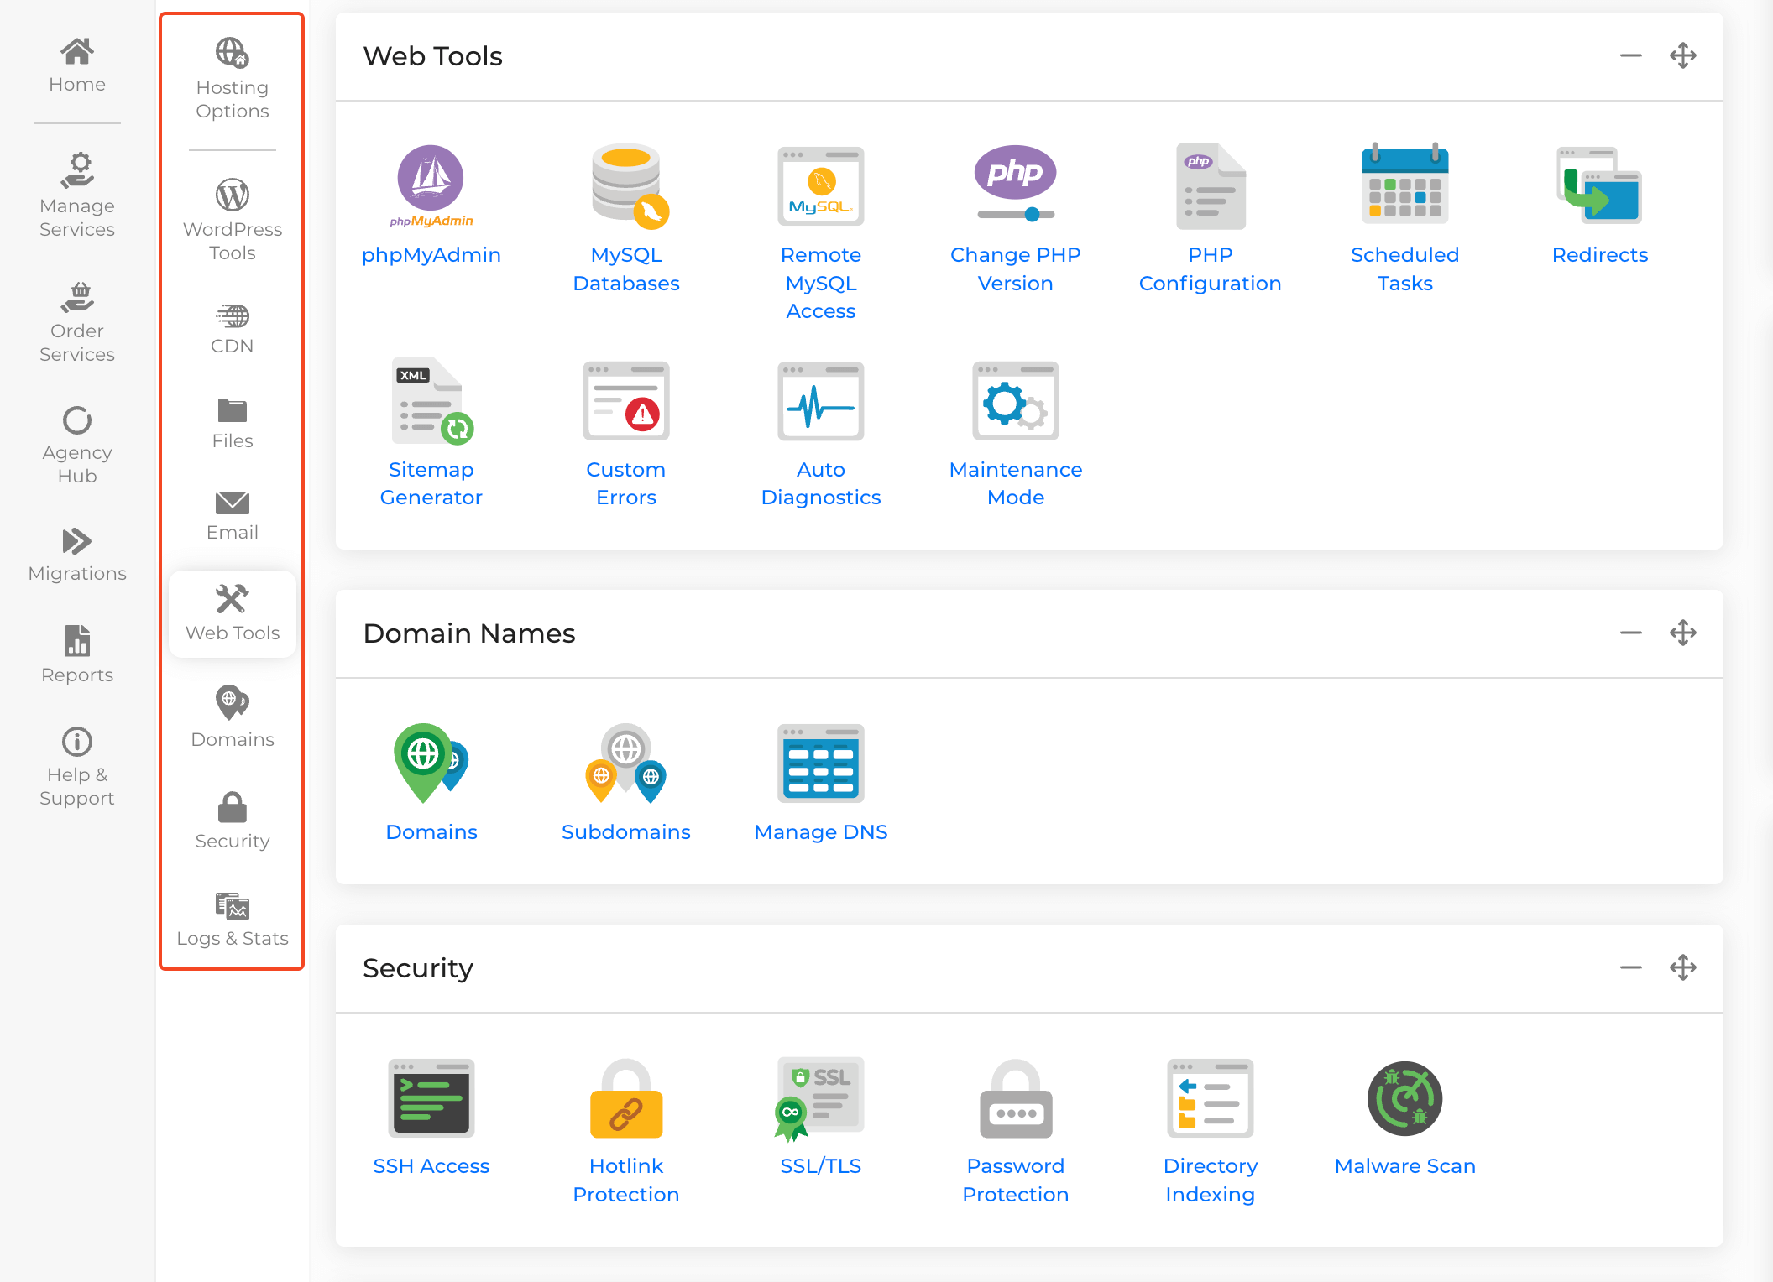
Task: Click the Maintenance Mode text link
Action: pyautogui.click(x=1016, y=483)
